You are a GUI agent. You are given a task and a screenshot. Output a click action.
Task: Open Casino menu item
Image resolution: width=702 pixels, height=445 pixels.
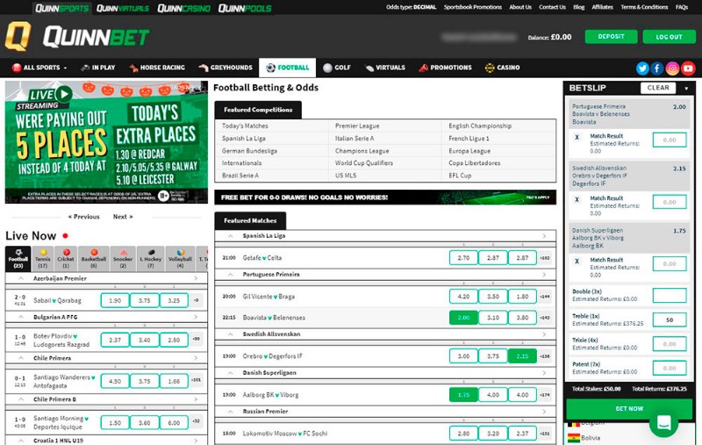[x=502, y=68]
